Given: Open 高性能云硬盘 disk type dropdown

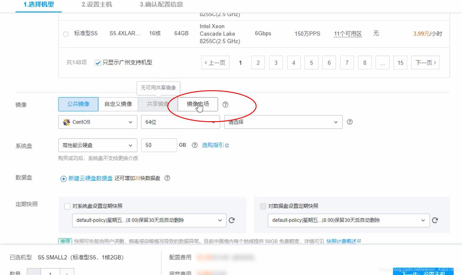Looking at the screenshot, I should pyautogui.click(x=98, y=145).
